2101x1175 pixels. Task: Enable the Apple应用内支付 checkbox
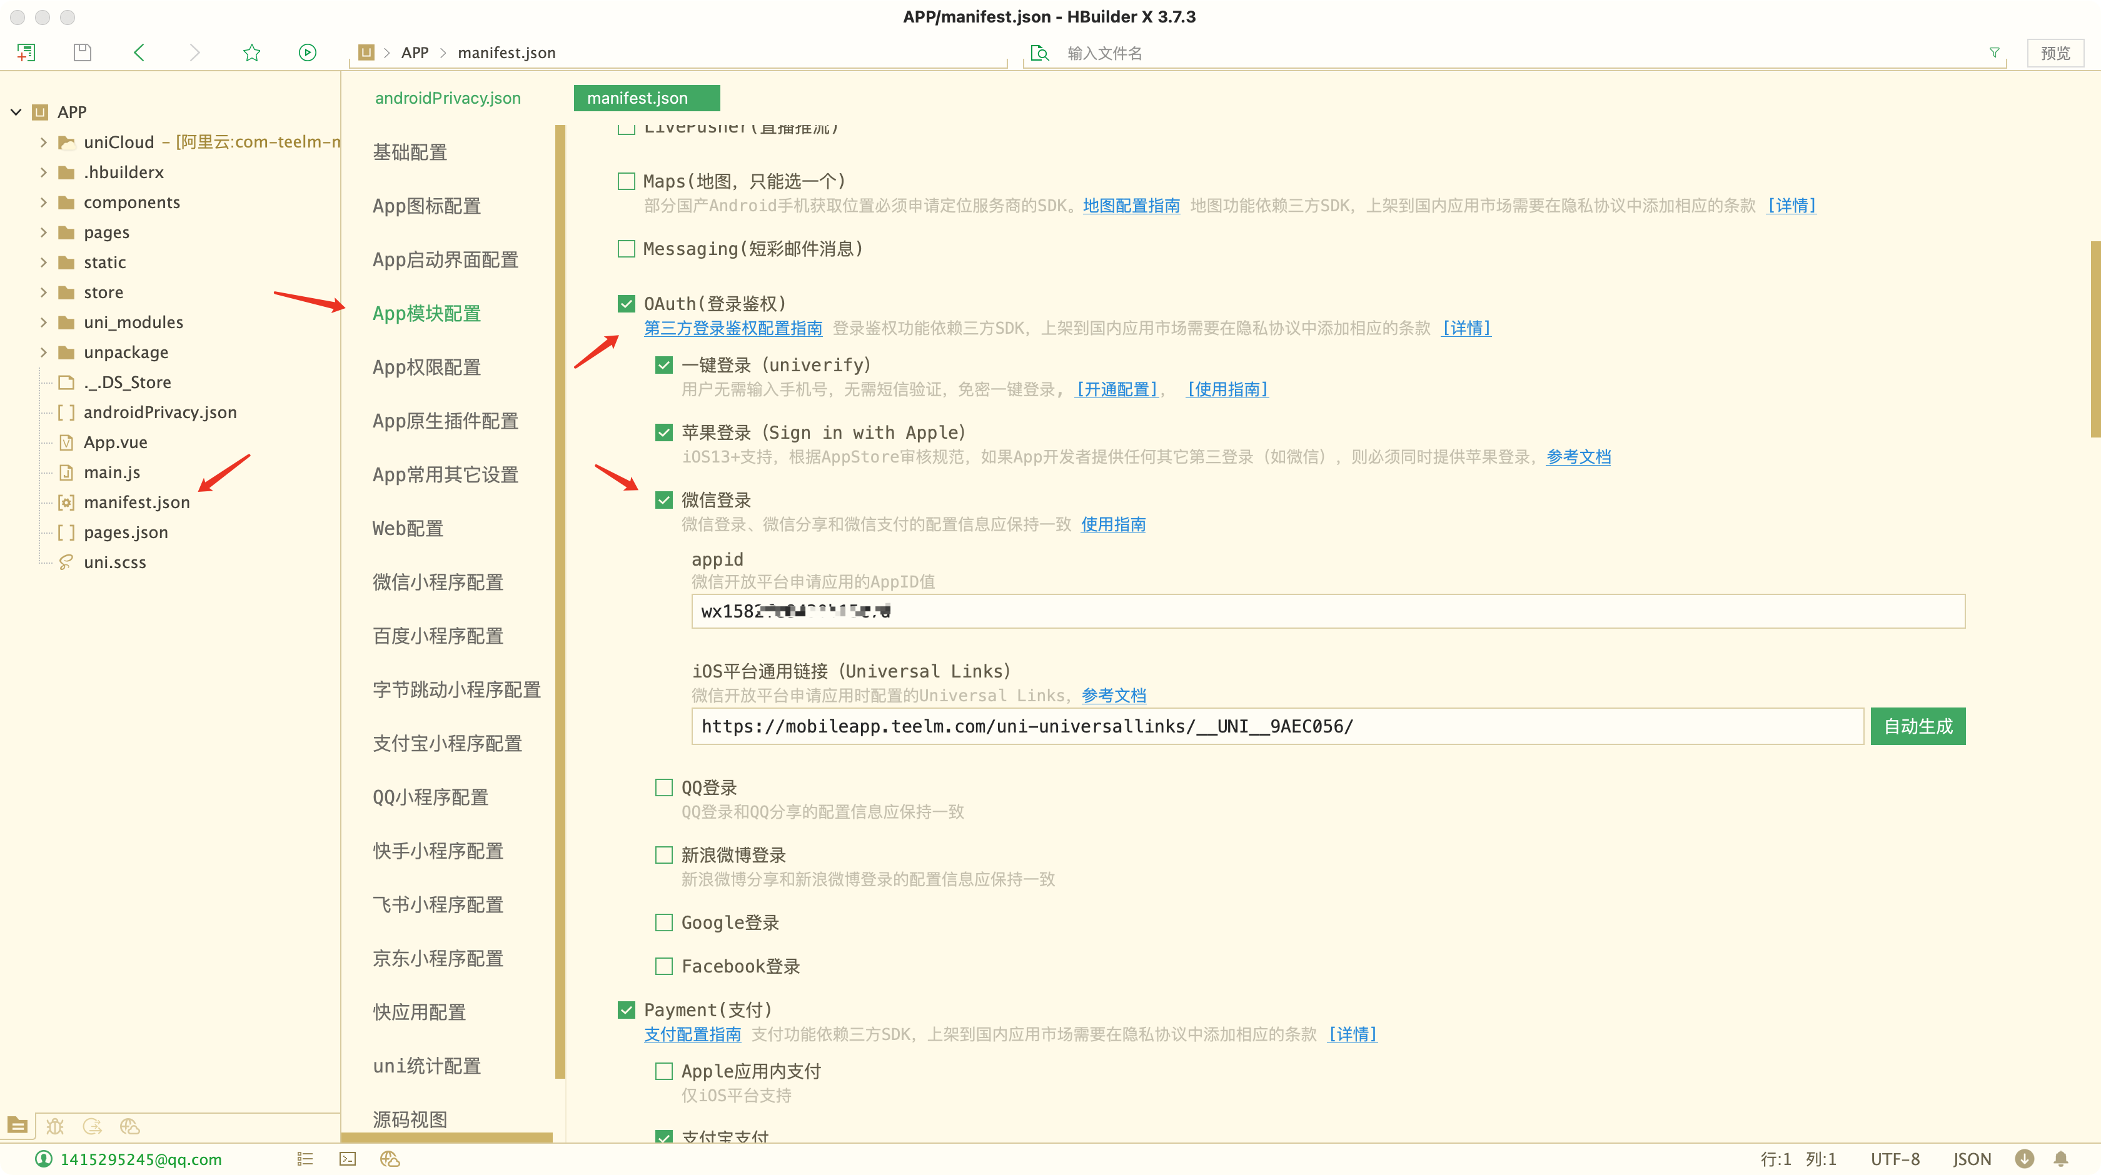pyautogui.click(x=664, y=1071)
